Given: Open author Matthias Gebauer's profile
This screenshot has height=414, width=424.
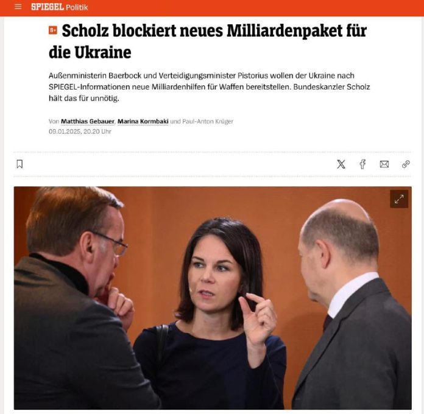Looking at the screenshot, I should coord(88,121).
